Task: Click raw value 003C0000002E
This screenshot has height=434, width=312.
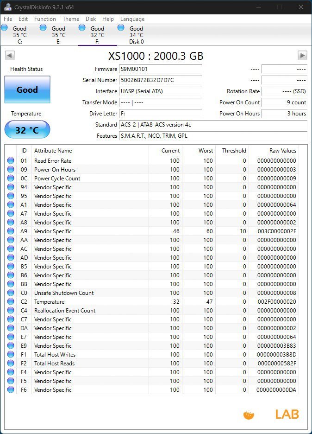Action: (277, 231)
